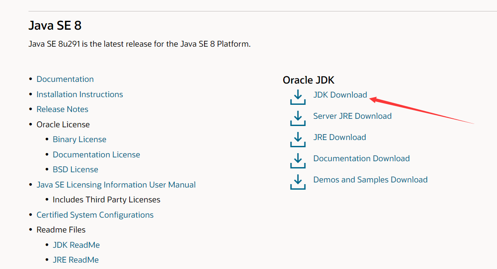Open the Server JRE Download link
The width and height of the screenshot is (497, 269).
coord(352,116)
